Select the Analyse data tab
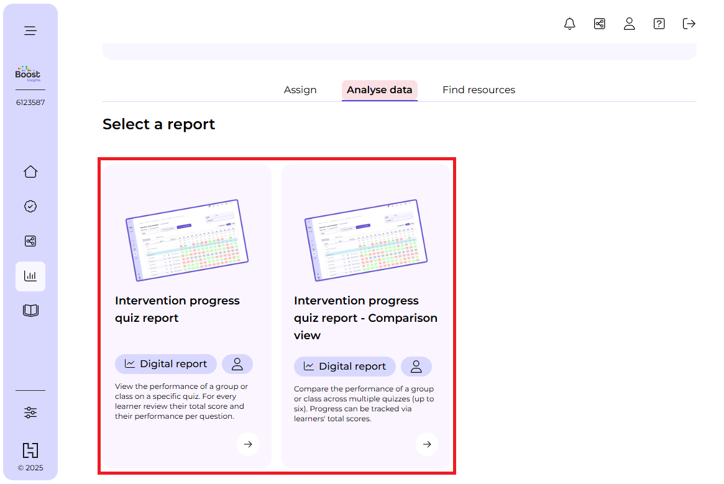 pos(379,90)
